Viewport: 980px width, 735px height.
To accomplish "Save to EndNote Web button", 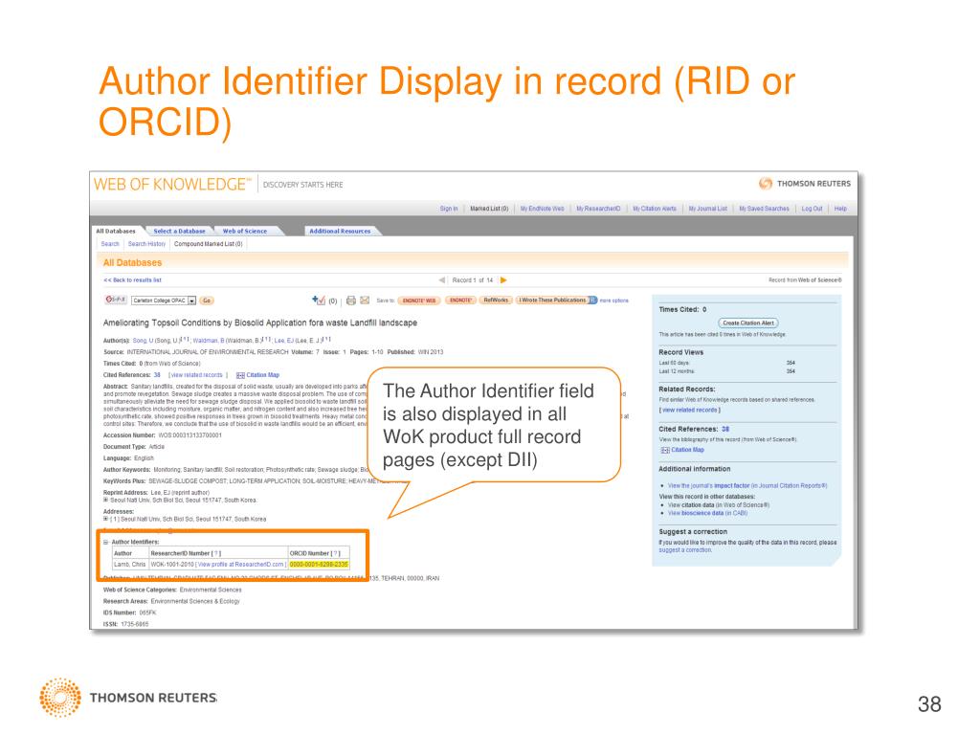I will tap(419, 301).
